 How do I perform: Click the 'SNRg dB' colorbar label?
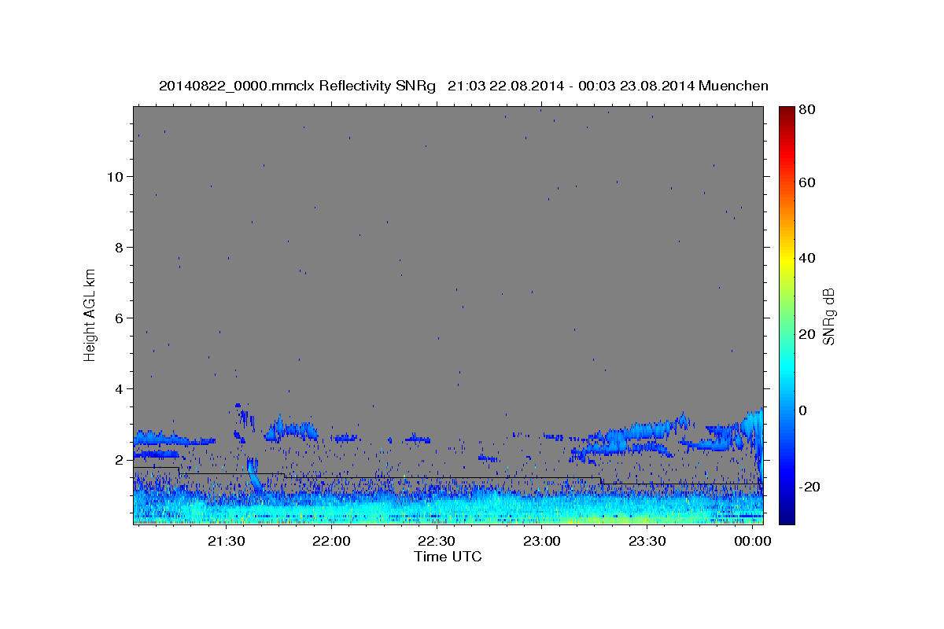828,316
